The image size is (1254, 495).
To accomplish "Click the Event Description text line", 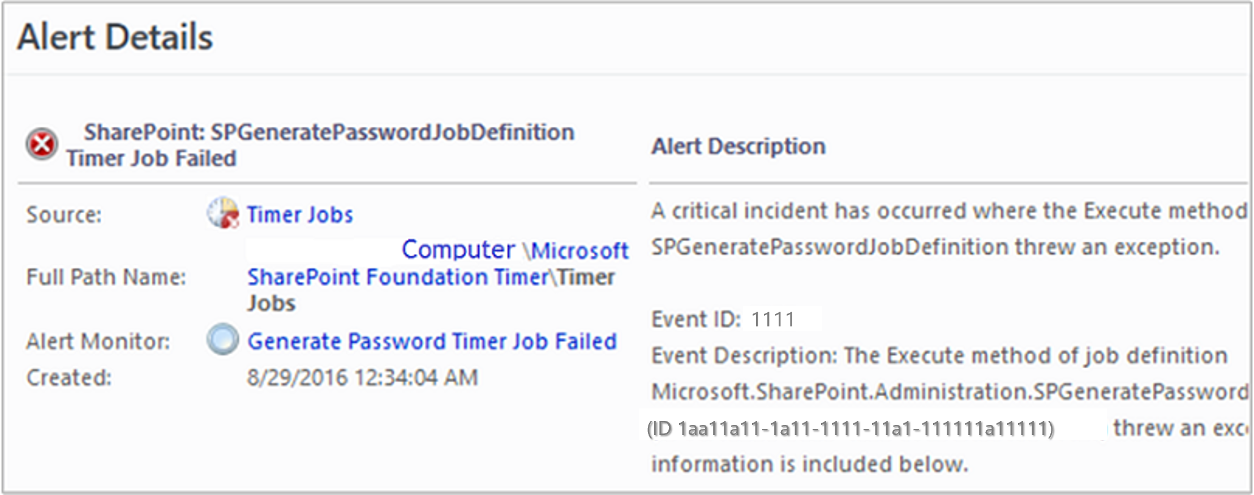I will 939,356.
